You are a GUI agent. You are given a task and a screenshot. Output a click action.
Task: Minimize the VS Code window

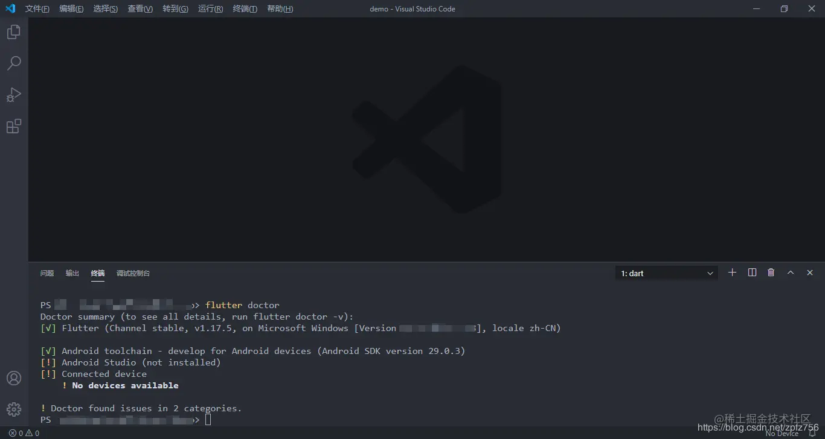756,8
